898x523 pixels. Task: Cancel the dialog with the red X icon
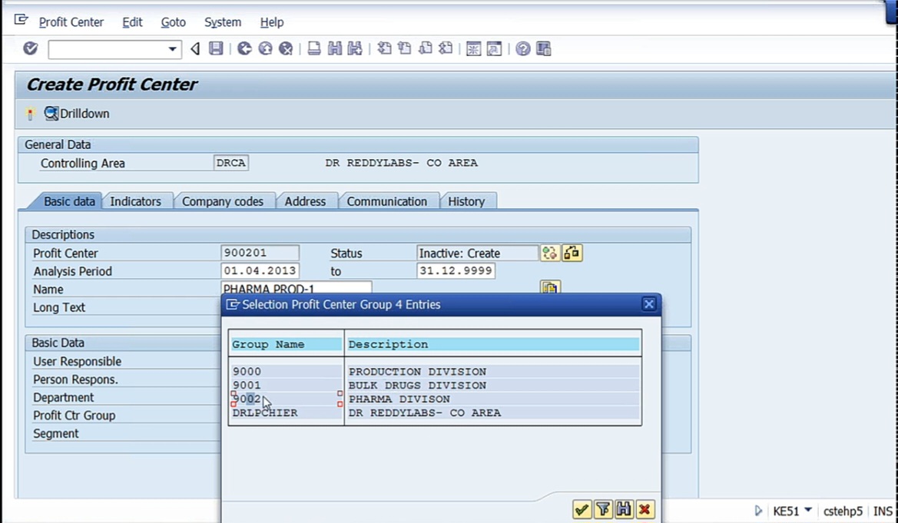645,508
